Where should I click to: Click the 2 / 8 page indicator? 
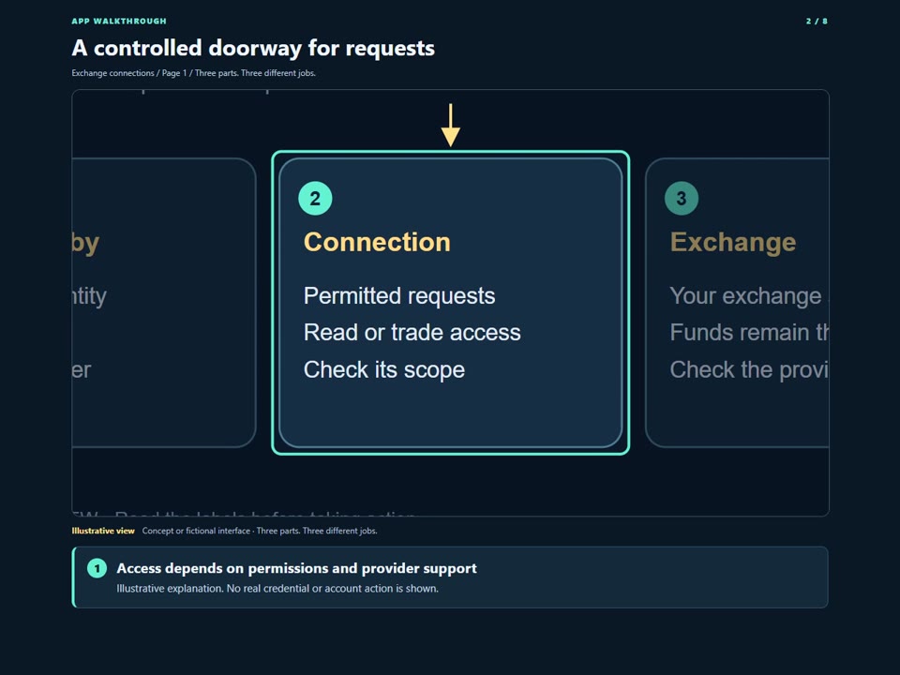coord(817,22)
